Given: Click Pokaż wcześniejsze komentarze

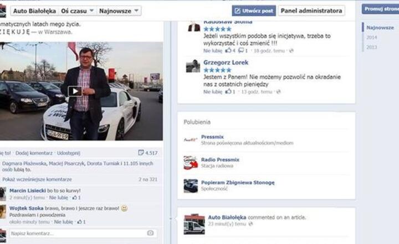Looking at the screenshot, I should (x=37, y=179).
